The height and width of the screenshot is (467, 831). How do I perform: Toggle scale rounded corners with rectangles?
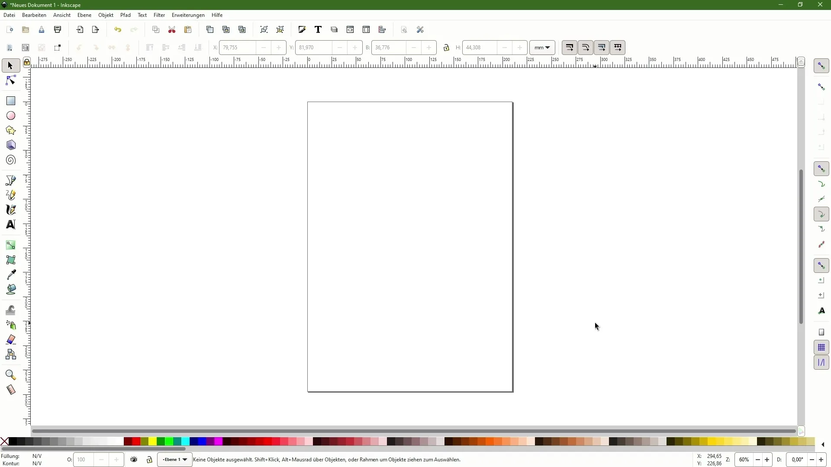point(586,48)
